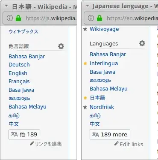The width and height of the screenshot is (158, 160).
Task: Click site info icon in en.wikipedia address bar
Action: coord(91,18)
